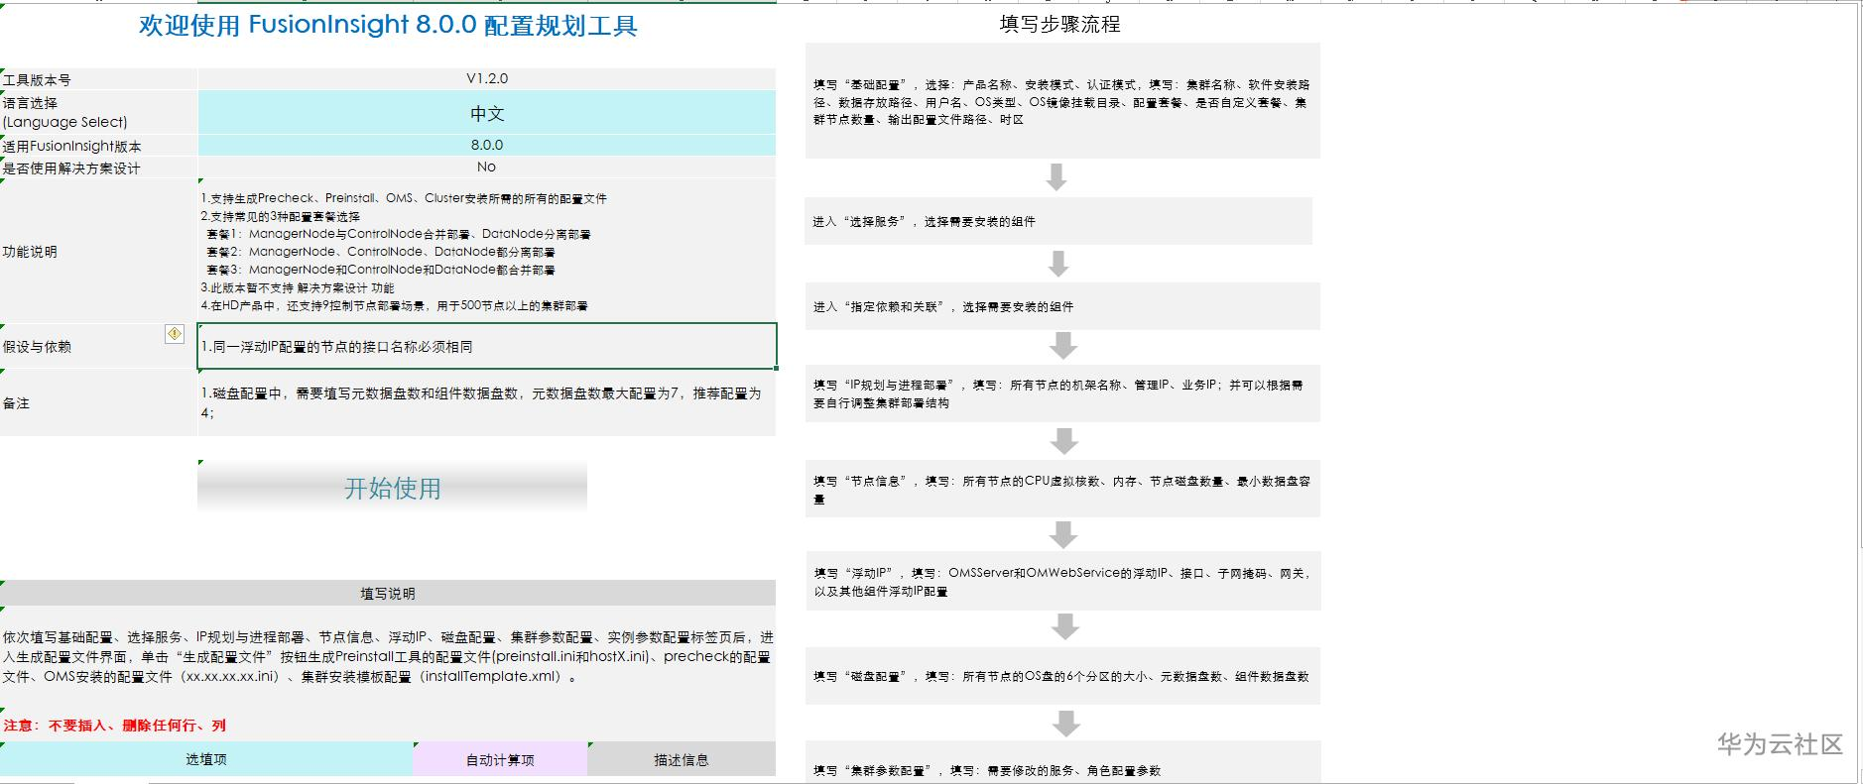Select the 语言选择 (Language Select) label
This screenshot has width=1863, height=784.
pyautogui.click(x=98, y=112)
